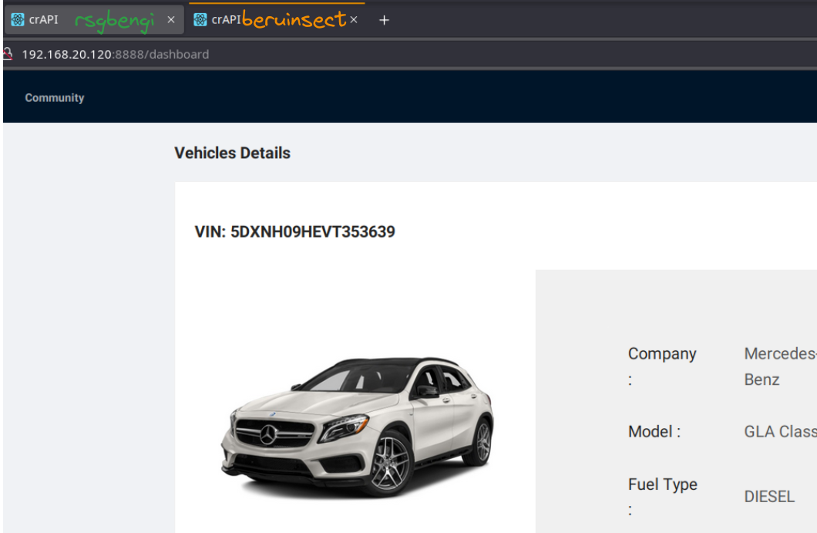Click the lock icon beside the URL
The height and width of the screenshot is (533, 817).
[x=8, y=54]
